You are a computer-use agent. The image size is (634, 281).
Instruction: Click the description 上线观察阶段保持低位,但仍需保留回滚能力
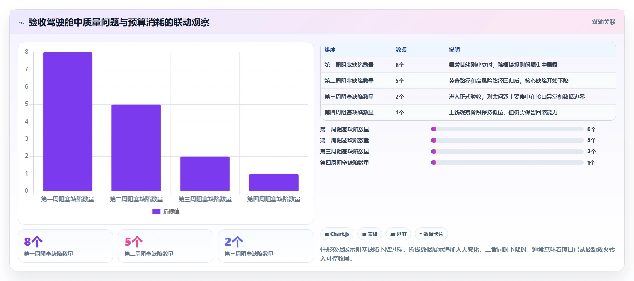pyautogui.click(x=503, y=113)
